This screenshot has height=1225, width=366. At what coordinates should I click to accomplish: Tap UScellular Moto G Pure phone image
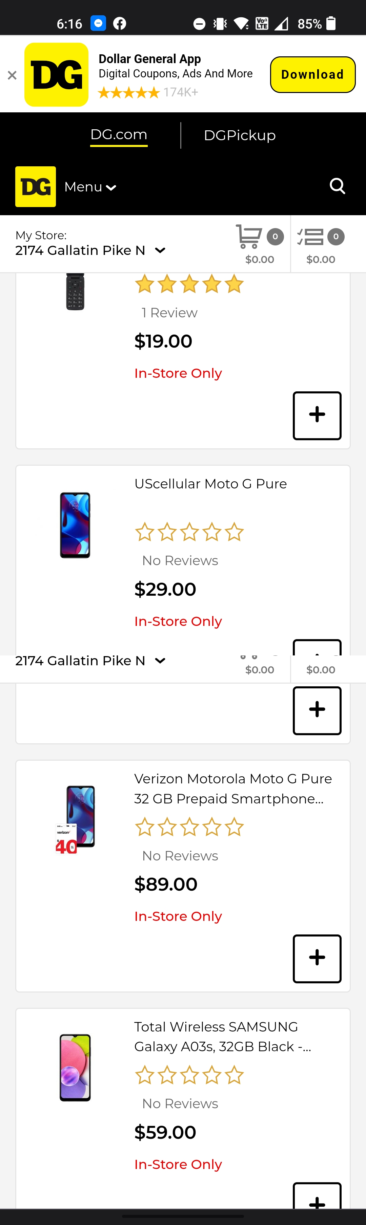(75, 525)
